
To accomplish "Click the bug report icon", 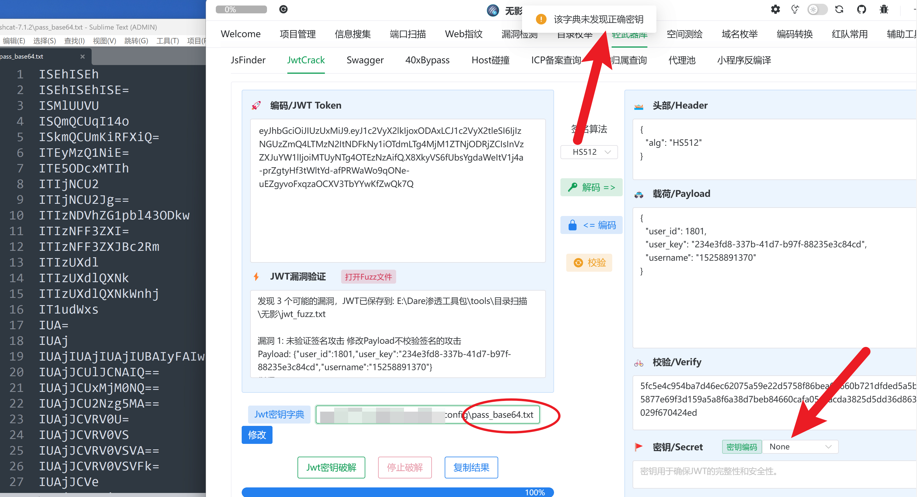I will (x=884, y=9).
